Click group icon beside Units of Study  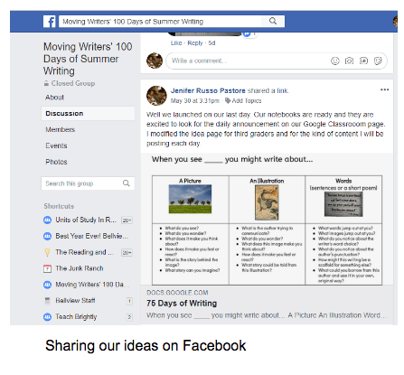[x=47, y=220]
